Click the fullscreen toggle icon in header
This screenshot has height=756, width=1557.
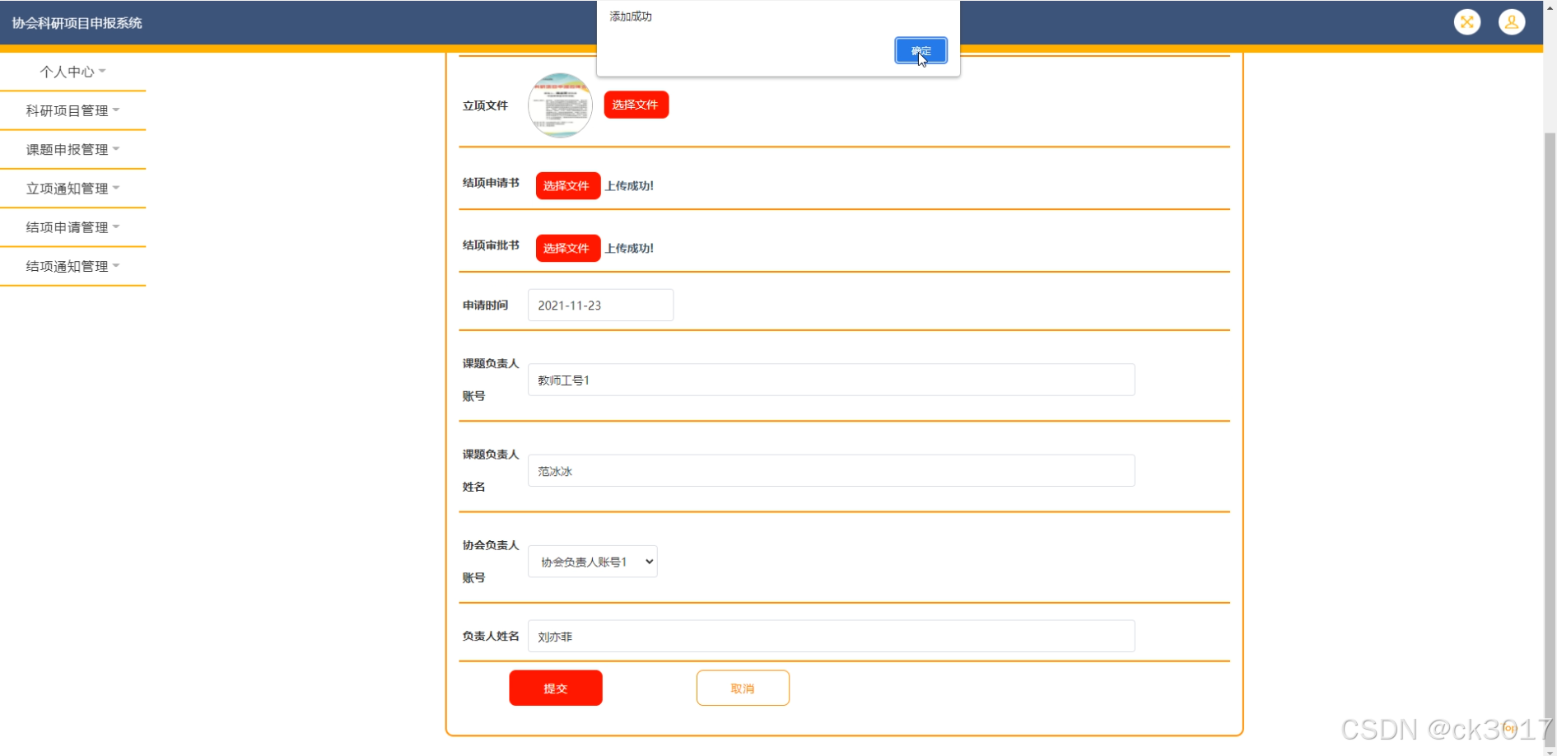[x=1467, y=22]
